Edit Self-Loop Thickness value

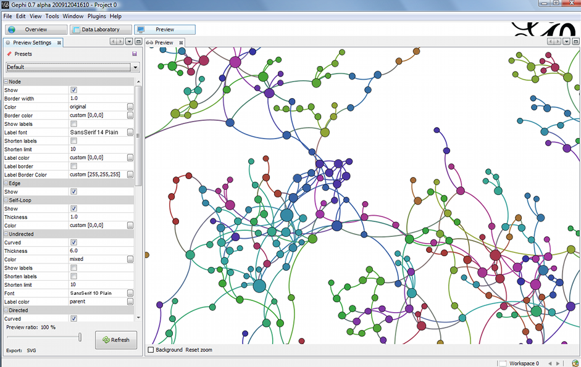pyautogui.click(x=101, y=217)
